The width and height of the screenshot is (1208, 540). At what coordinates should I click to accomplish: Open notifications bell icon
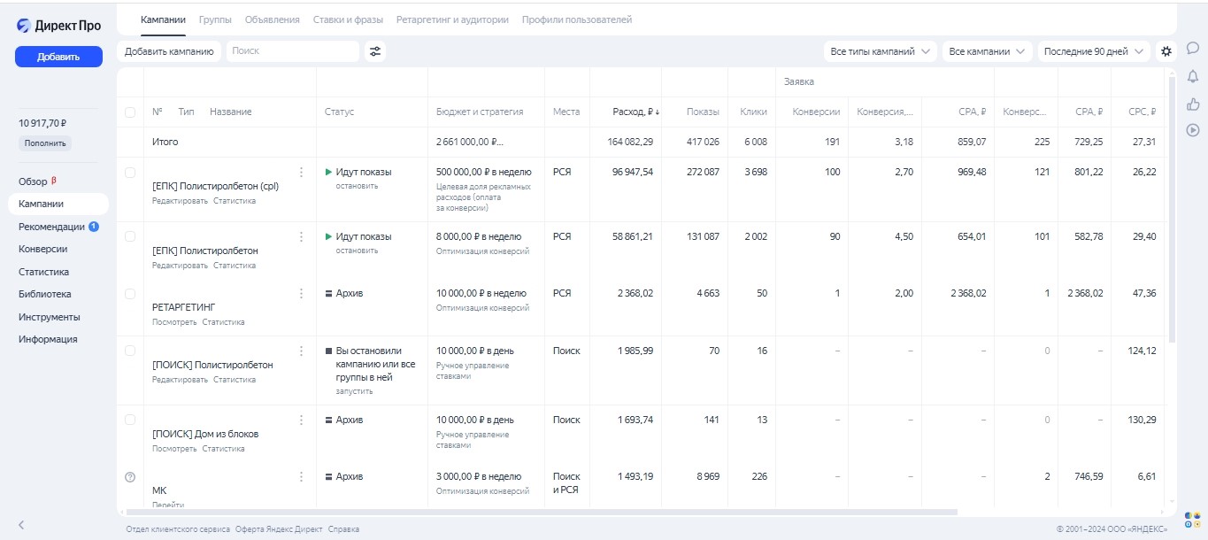coord(1192,76)
